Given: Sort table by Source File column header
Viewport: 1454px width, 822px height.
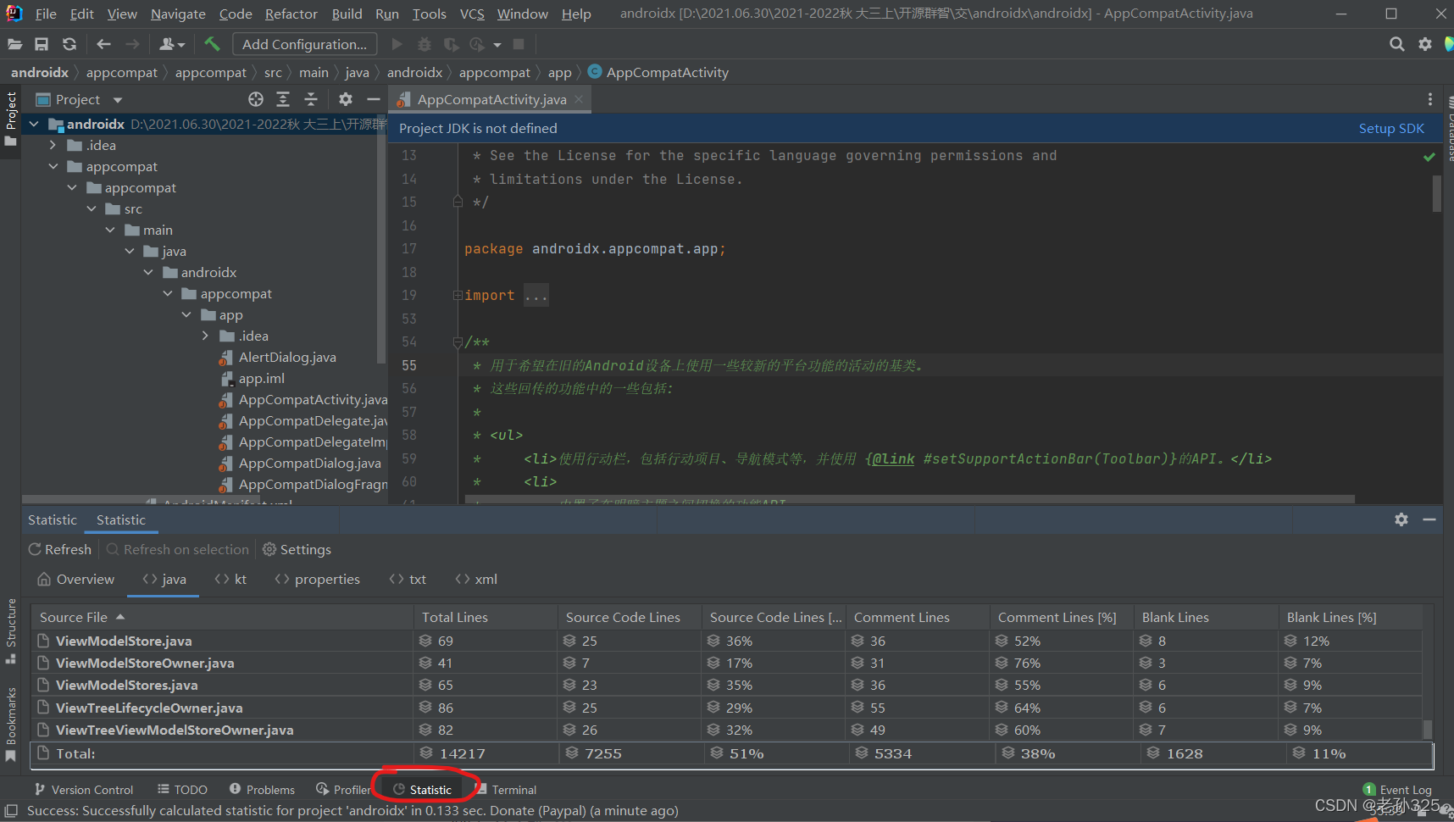Looking at the screenshot, I should tap(223, 617).
